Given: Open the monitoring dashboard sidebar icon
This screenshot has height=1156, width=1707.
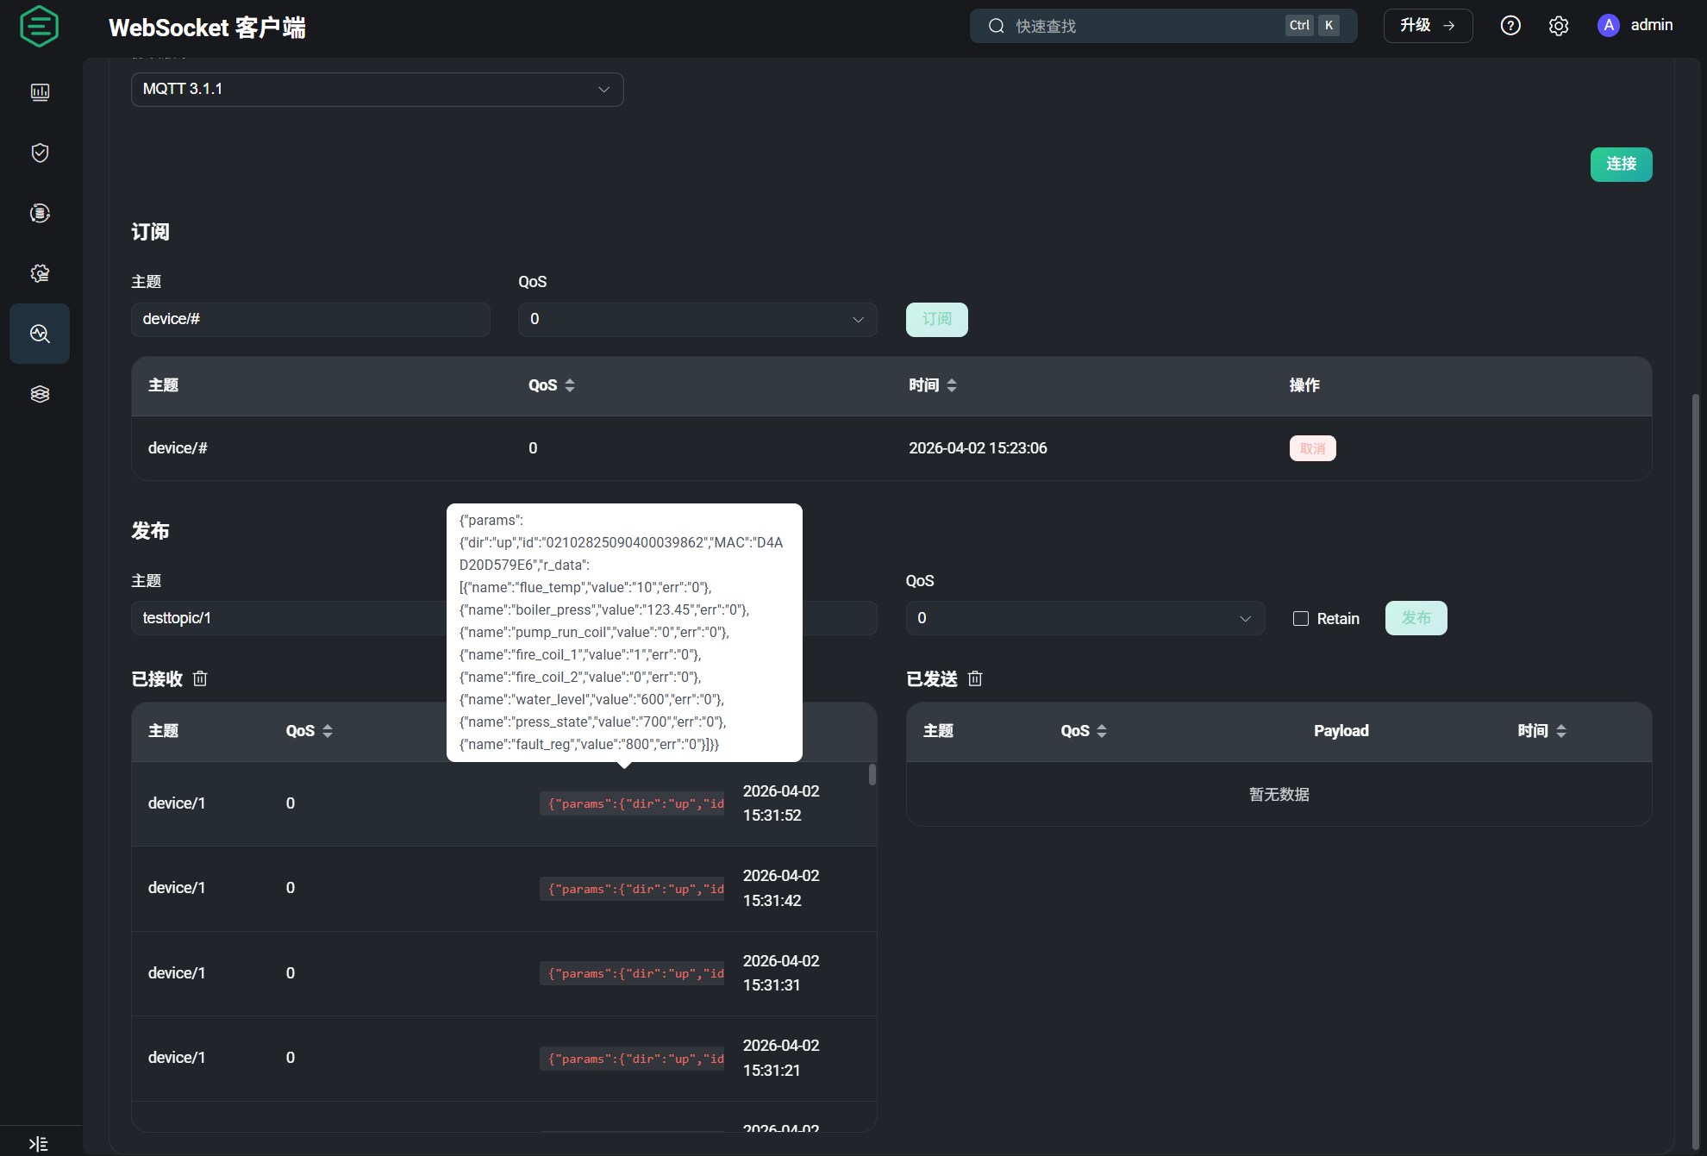Looking at the screenshot, I should pyautogui.click(x=40, y=92).
